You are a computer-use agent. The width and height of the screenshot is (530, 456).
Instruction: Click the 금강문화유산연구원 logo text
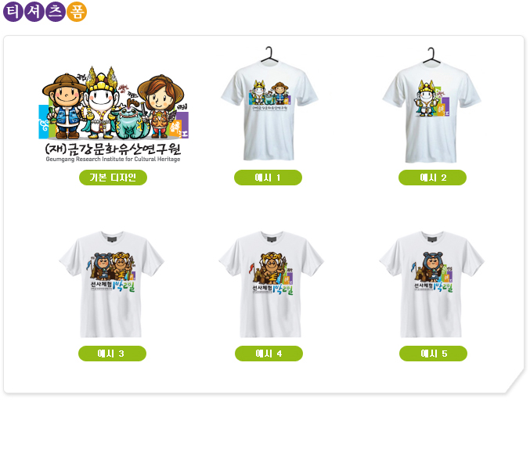pos(113,149)
